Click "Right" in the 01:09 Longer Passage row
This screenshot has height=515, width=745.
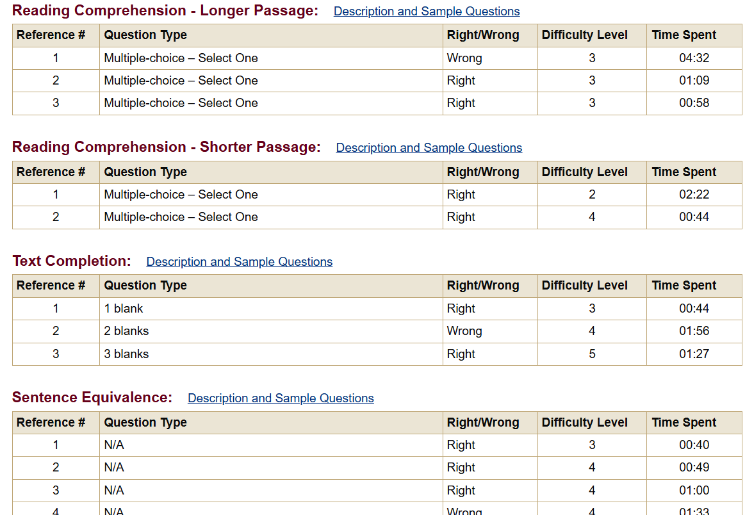461,80
